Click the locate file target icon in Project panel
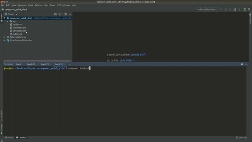 point(55,14)
